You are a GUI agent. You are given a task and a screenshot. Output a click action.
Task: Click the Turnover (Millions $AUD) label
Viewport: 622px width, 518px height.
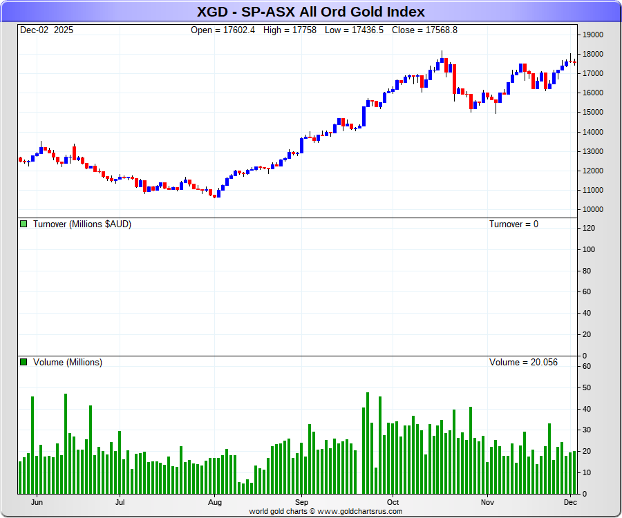click(x=82, y=224)
